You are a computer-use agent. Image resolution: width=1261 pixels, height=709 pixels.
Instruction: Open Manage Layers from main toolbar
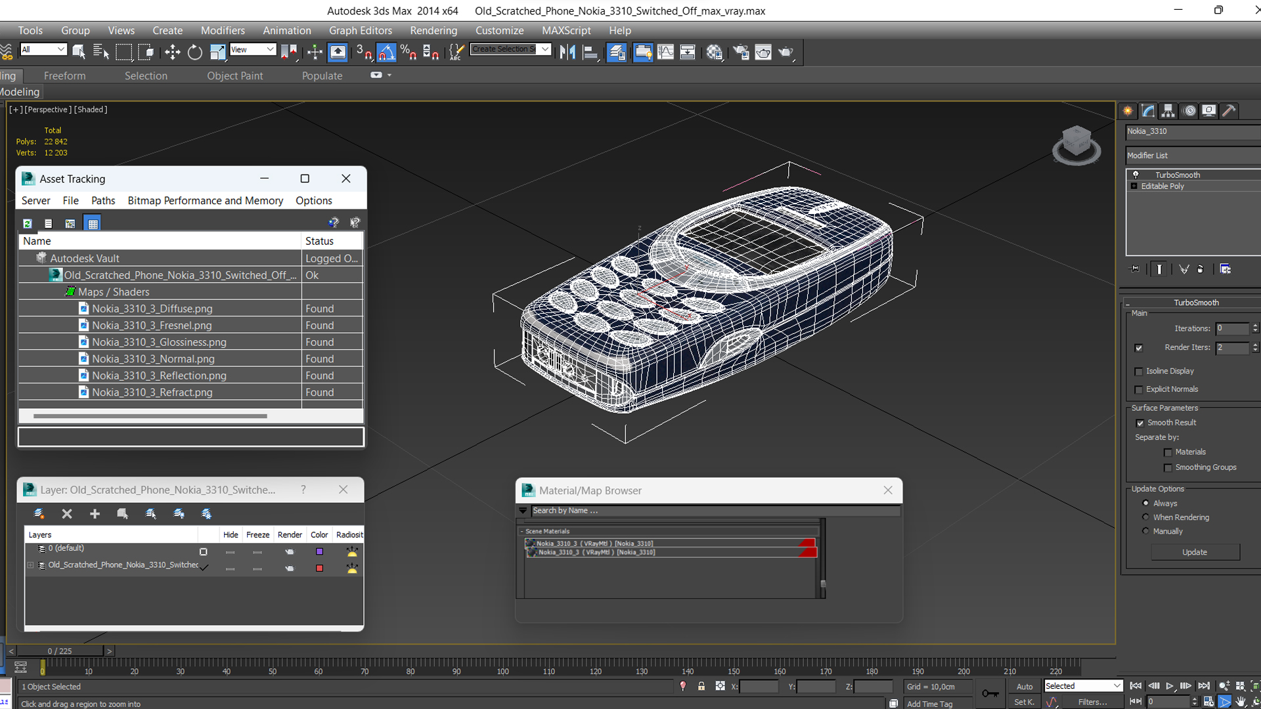coord(617,52)
